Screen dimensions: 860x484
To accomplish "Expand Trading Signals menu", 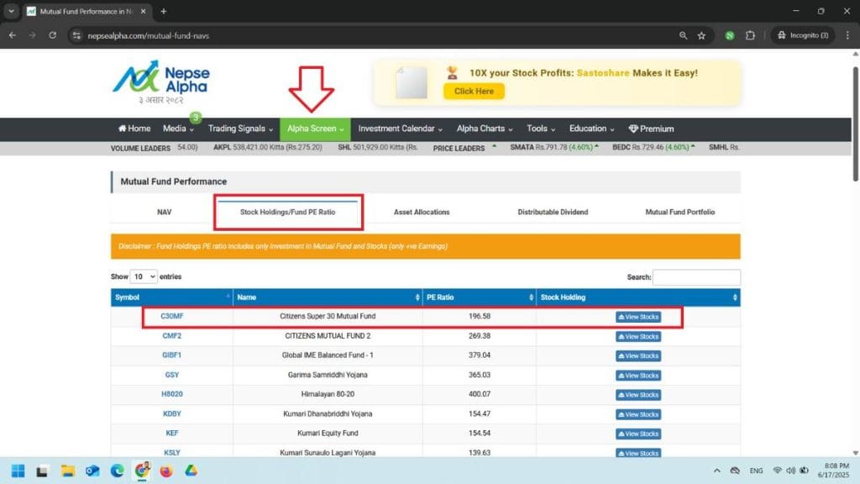I will (x=240, y=129).
